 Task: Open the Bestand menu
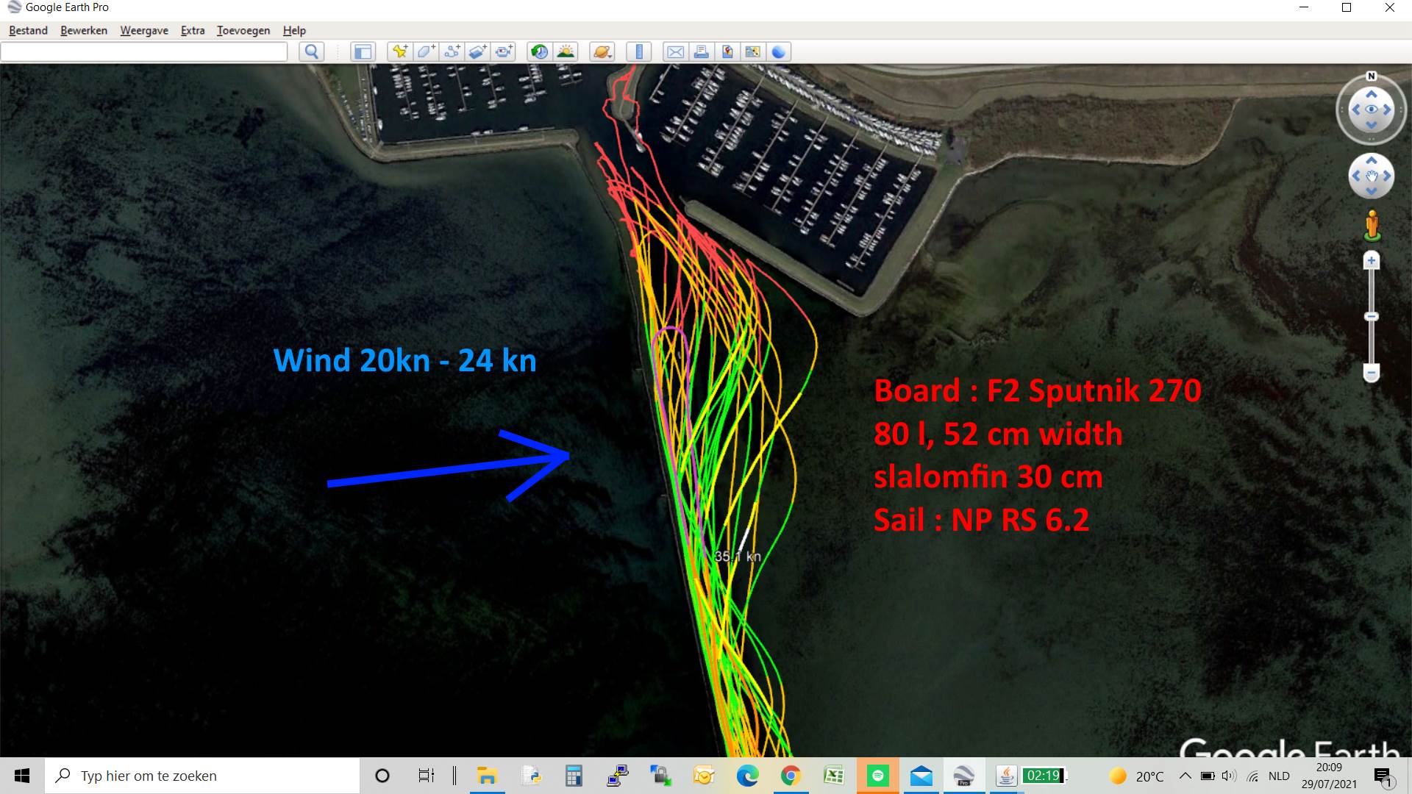click(x=28, y=30)
